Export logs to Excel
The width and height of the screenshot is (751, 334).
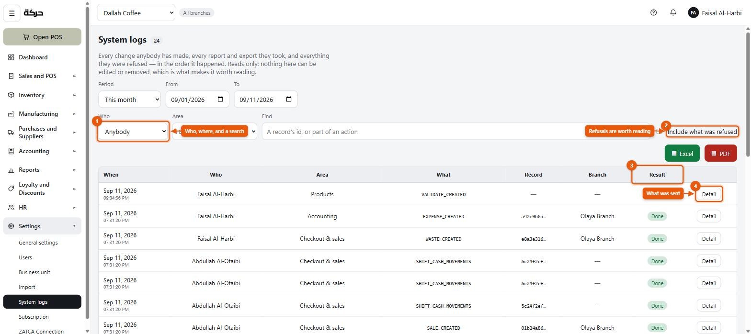tap(682, 154)
